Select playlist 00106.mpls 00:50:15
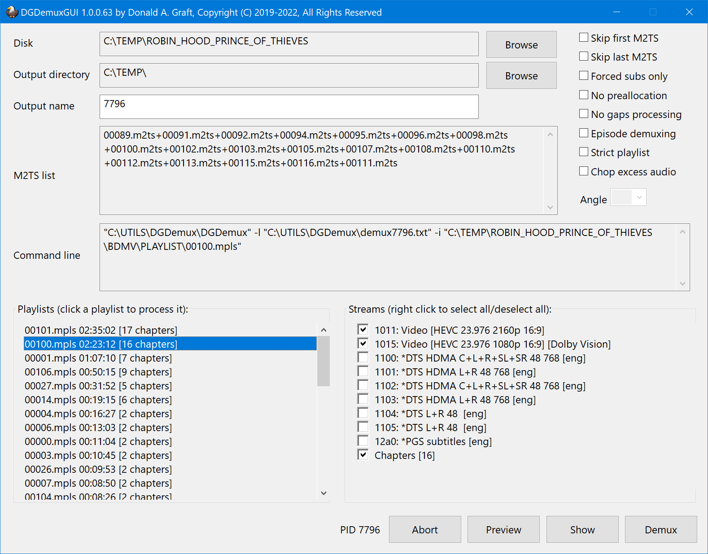Screen dimensions: 708x554 (x=98, y=372)
